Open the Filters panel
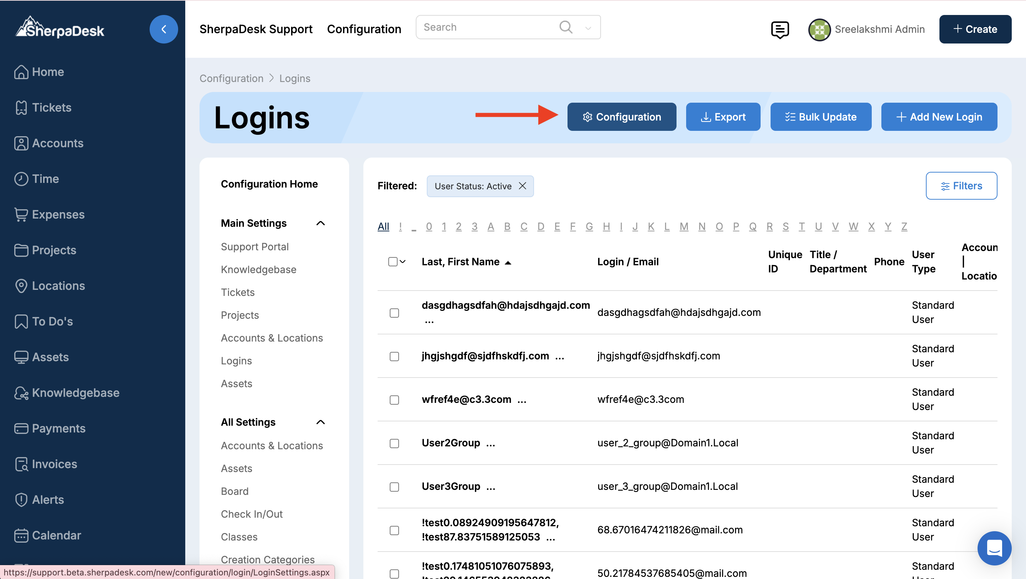Screen dimensions: 1026x579 click(x=961, y=186)
